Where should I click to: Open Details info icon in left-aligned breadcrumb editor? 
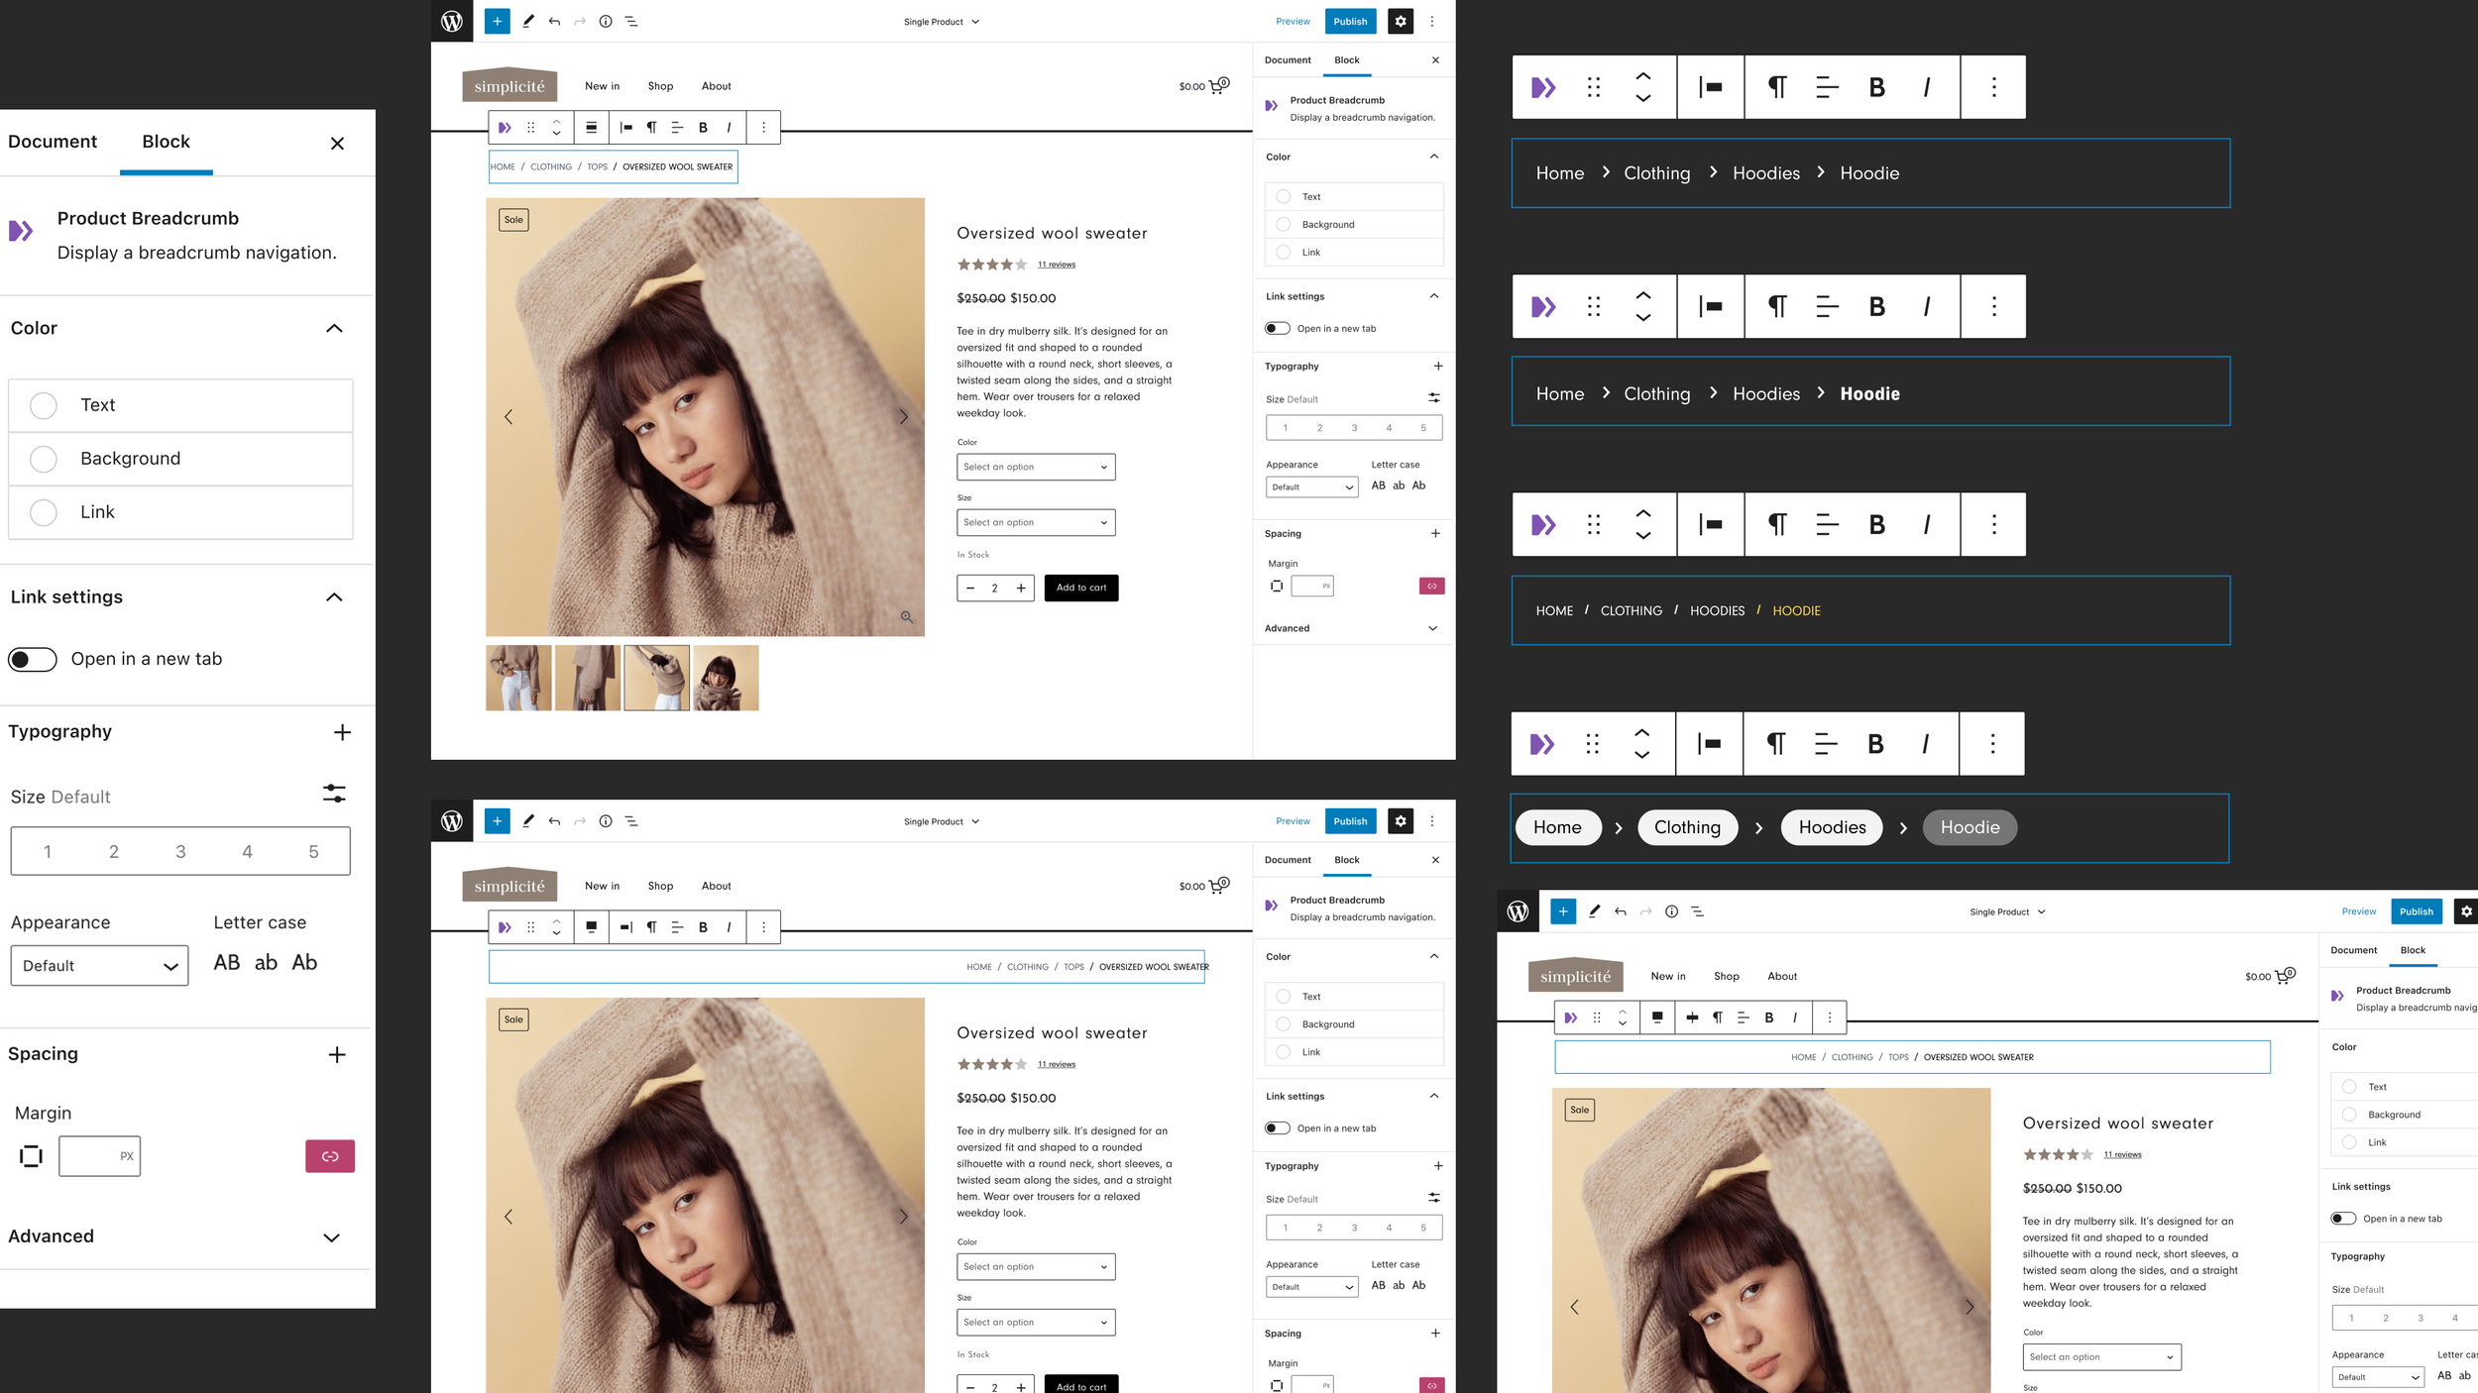(x=606, y=21)
